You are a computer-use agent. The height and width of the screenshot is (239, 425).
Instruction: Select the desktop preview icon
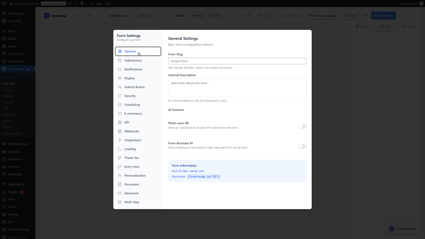tap(260, 15)
